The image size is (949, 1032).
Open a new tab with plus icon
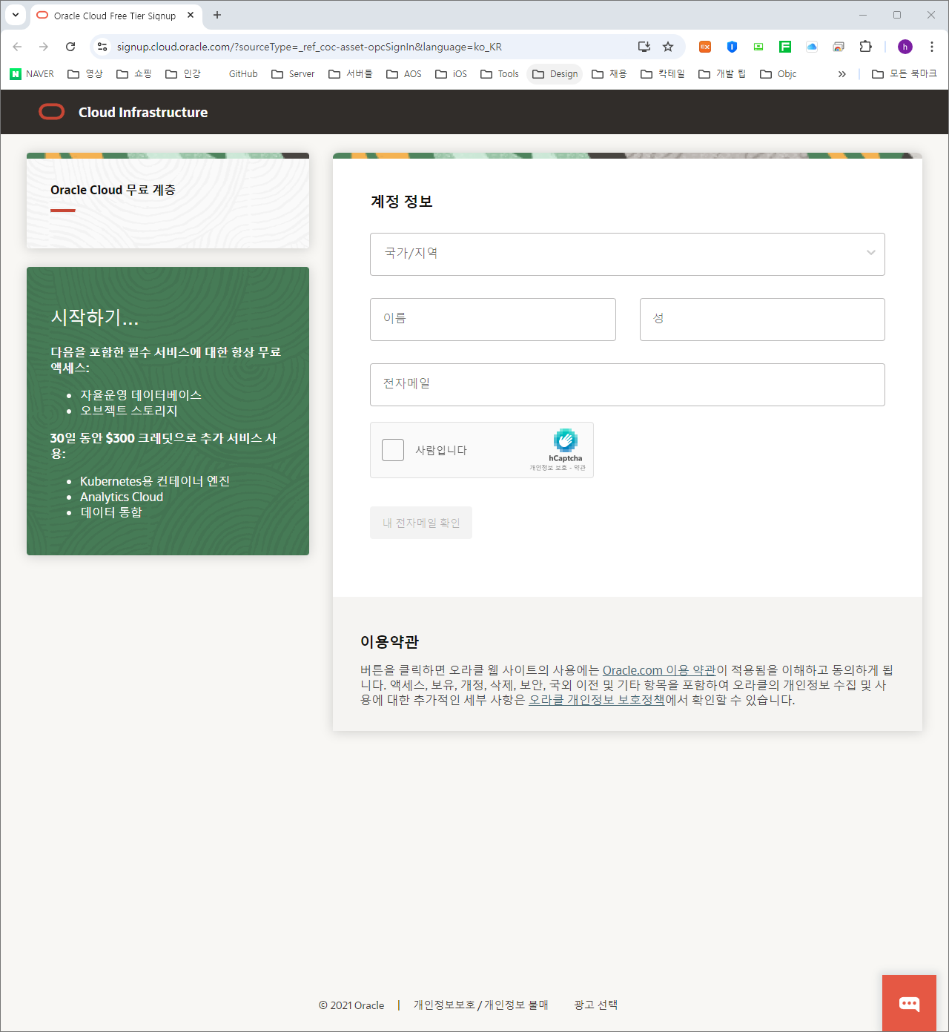217,15
